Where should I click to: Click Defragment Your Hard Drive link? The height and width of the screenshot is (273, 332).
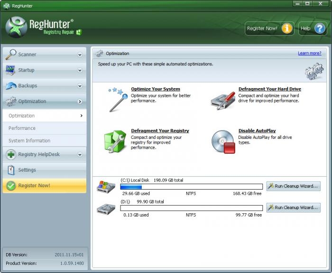[270, 89]
